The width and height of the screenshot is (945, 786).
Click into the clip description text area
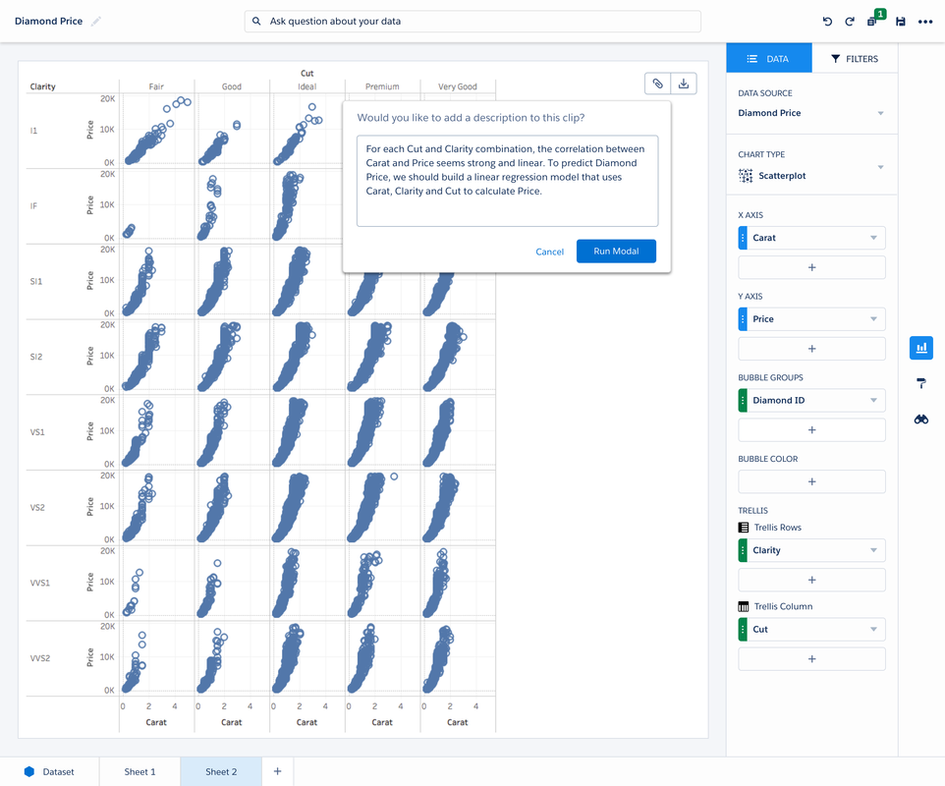(x=508, y=181)
